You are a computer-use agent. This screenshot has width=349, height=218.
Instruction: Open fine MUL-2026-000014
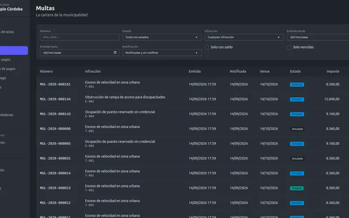point(55,173)
